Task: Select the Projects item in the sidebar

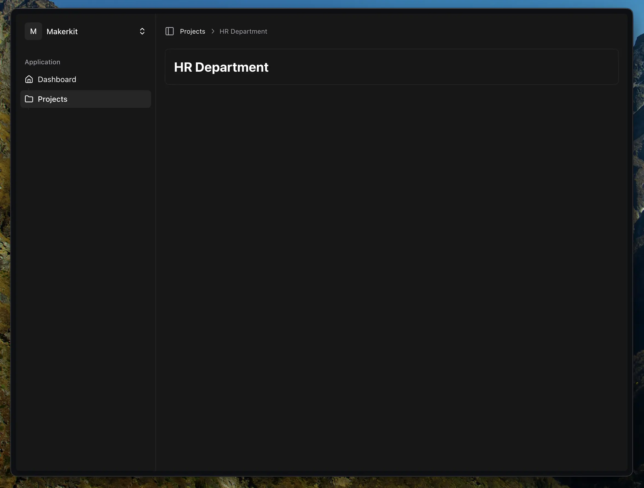Action: click(53, 99)
